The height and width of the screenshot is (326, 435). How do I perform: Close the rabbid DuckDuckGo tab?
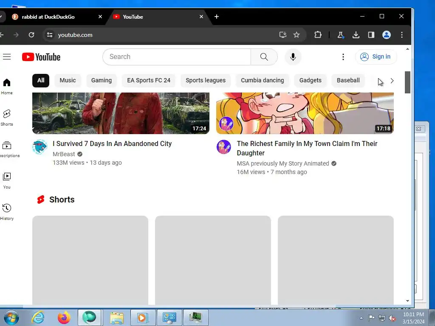tap(100, 17)
